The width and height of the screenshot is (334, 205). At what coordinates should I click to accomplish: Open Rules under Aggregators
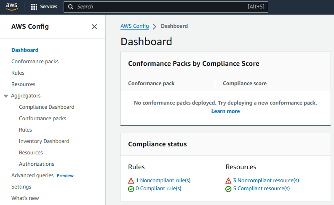(25, 129)
